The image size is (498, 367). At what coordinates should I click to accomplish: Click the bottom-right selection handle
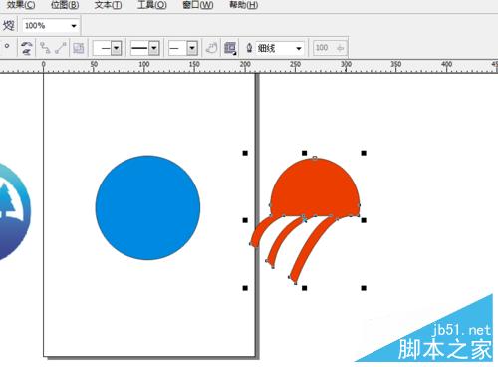pyautogui.click(x=364, y=288)
